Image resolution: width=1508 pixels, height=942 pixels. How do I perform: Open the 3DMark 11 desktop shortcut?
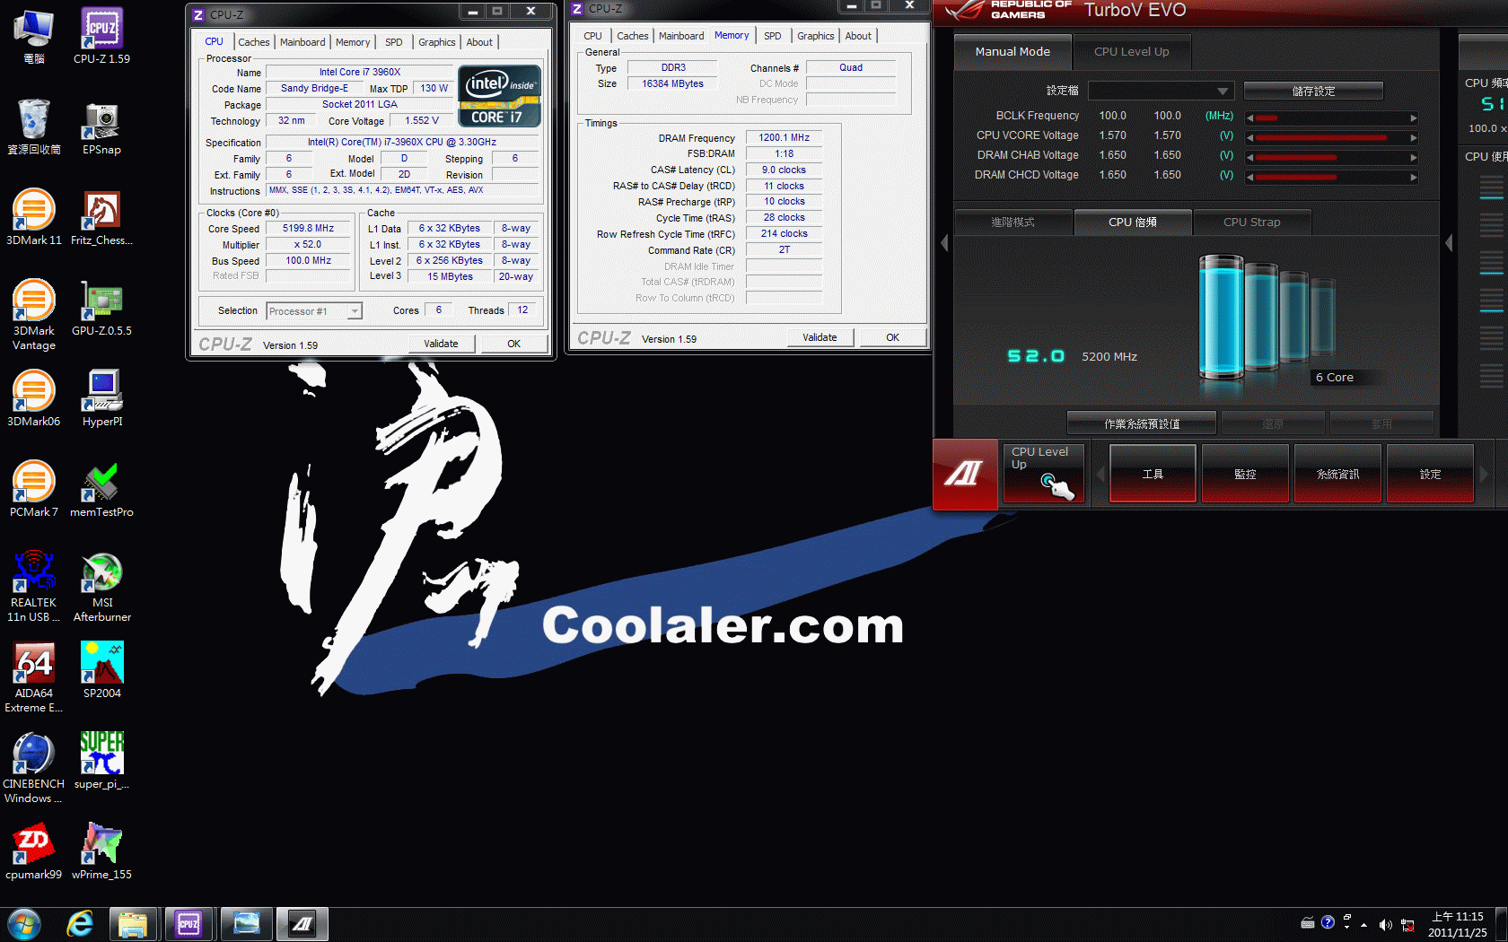33,217
